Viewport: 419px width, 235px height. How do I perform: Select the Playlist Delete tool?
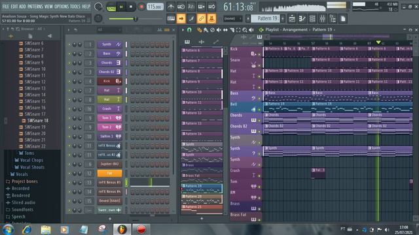[212, 30]
